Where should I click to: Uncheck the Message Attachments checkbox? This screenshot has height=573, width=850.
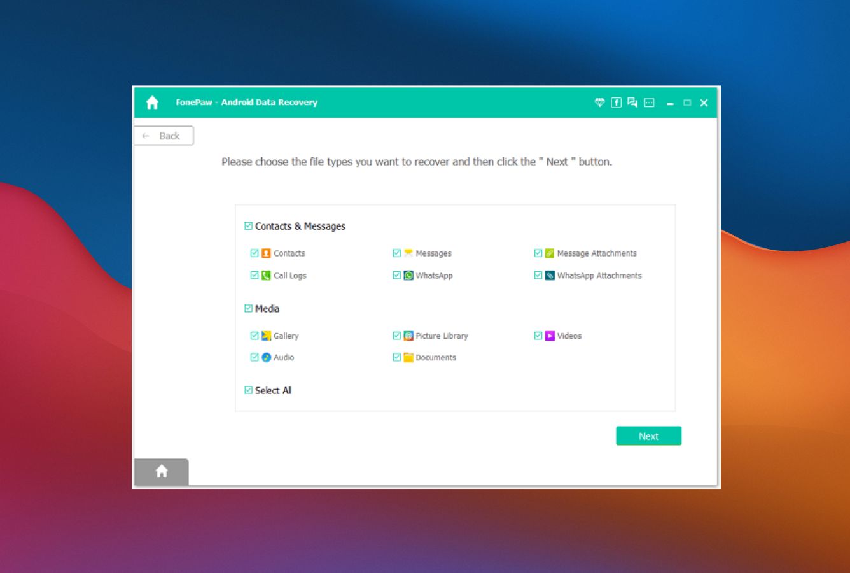538,253
